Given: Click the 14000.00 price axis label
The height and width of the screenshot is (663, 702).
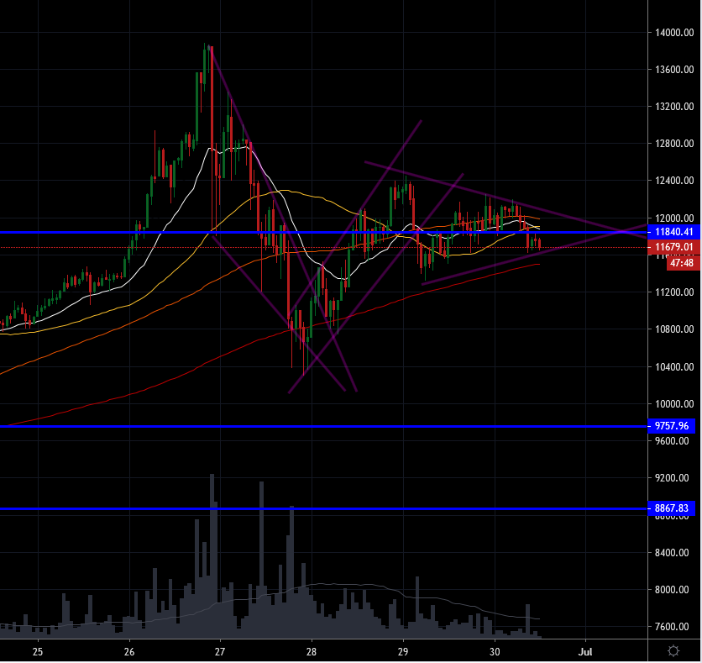Looking at the screenshot, I should click(674, 32).
